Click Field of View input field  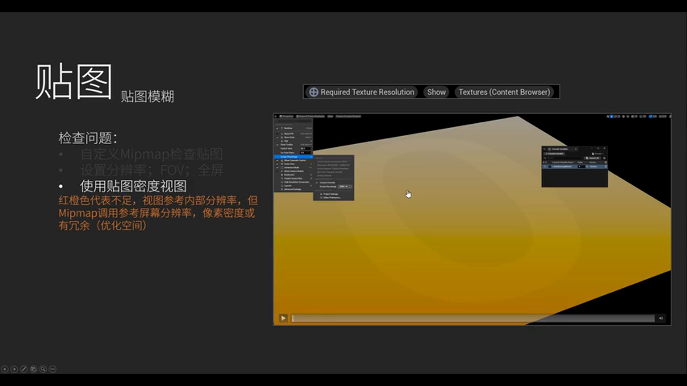[x=305, y=149]
